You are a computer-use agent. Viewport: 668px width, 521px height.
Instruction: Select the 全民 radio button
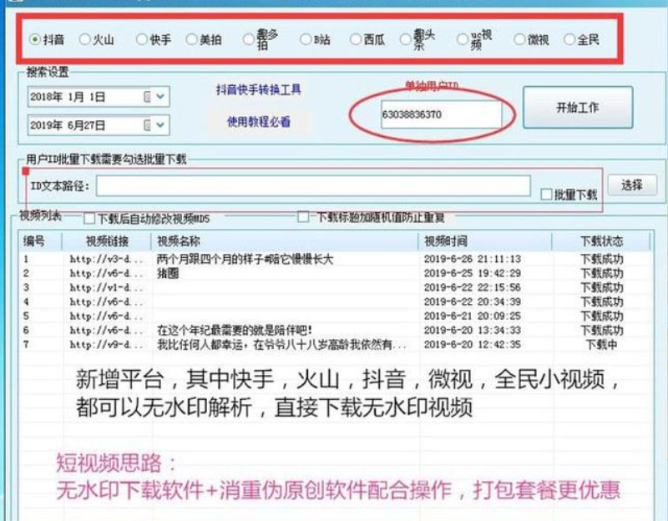tap(569, 39)
